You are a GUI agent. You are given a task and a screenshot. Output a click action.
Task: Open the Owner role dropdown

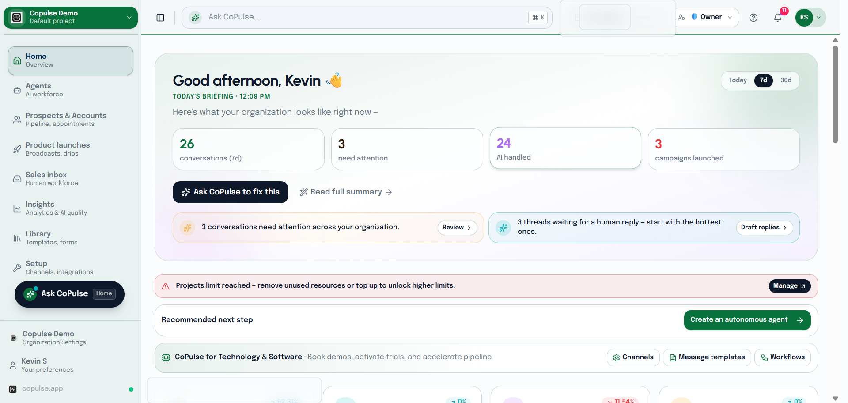(707, 18)
